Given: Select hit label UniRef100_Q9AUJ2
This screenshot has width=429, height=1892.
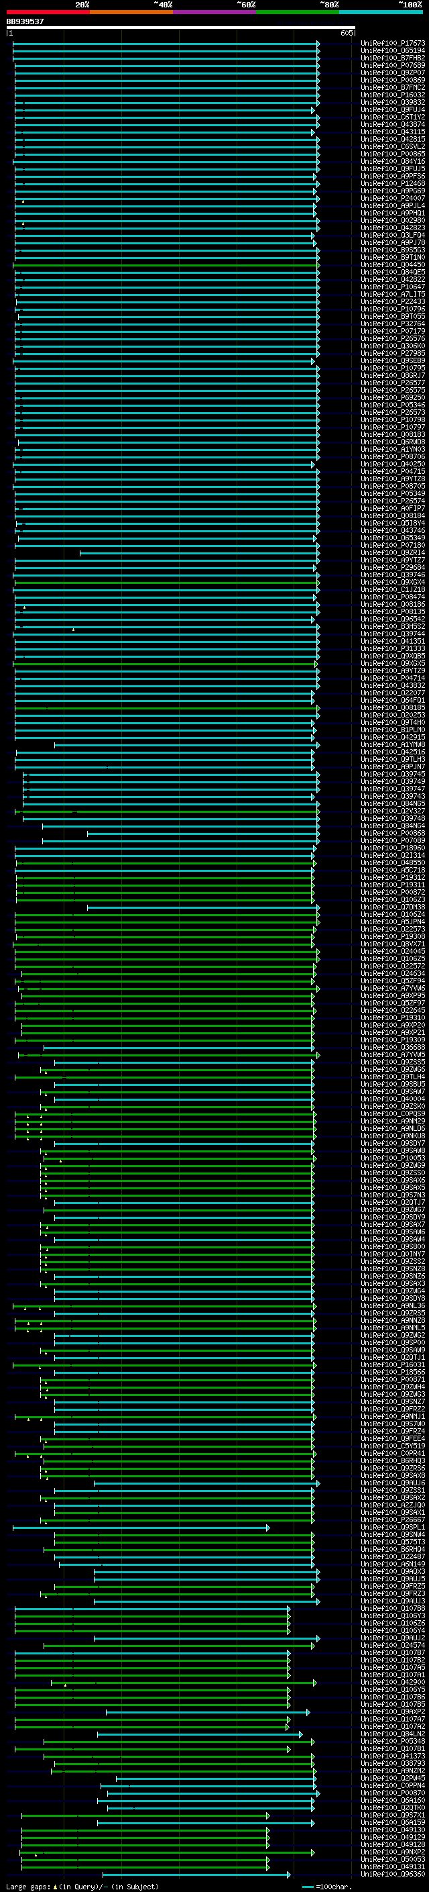Looking at the screenshot, I should click(393, 1638).
